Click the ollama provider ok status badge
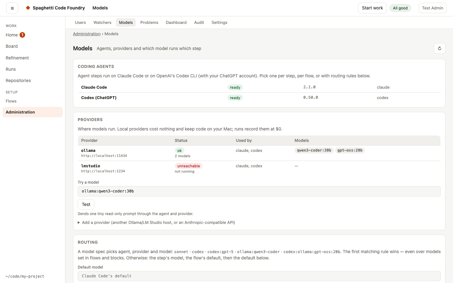Viewport: 453px width, 283px height. [x=179, y=151]
